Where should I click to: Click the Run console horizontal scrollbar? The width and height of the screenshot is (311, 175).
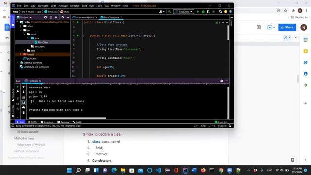[68, 118]
